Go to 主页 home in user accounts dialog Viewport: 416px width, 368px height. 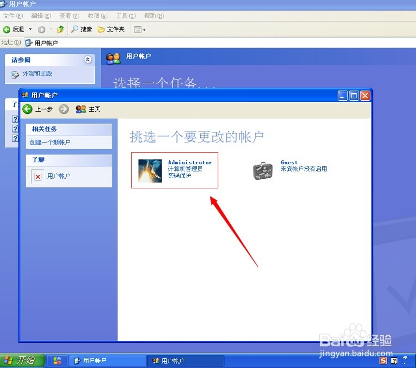88,109
